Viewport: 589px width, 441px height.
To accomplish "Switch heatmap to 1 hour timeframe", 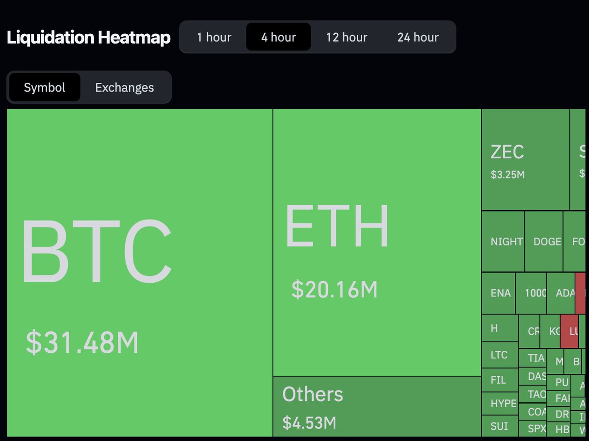I will pos(214,37).
